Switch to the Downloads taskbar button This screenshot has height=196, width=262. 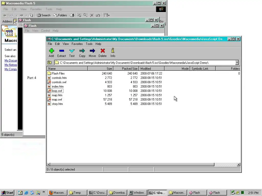pyautogui.click(x=118, y=193)
